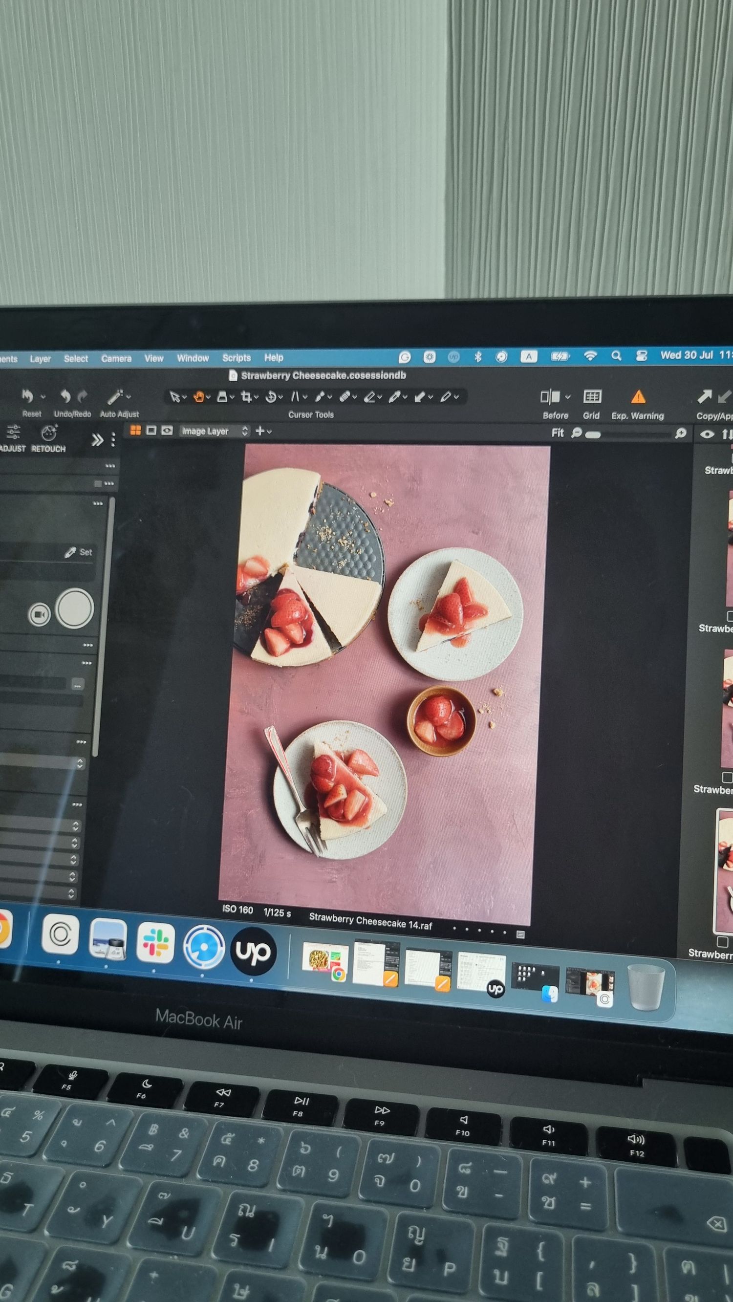Viewport: 733px width, 1302px height.
Task: Pick the Eraser cursor tool
Action: pyautogui.click(x=369, y=397)
